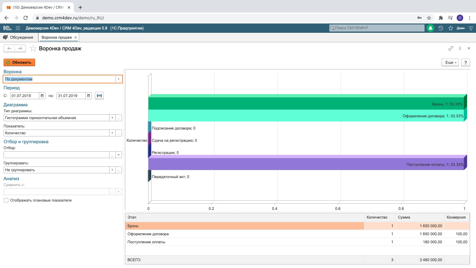
Task: Open the hamburger menu next to the 1C logo
Action: coord(18,28)
